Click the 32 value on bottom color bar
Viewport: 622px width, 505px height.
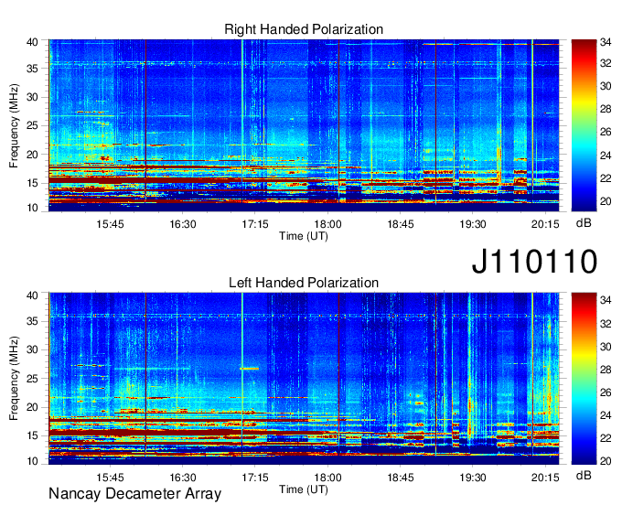pos(606,324)
